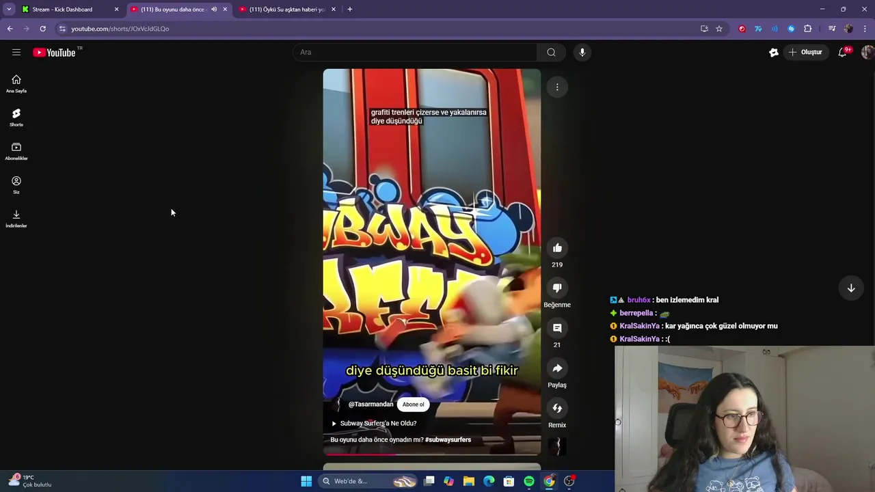Subscribe with the Abone ol button

pyautogui.click(x=413, y=405)
